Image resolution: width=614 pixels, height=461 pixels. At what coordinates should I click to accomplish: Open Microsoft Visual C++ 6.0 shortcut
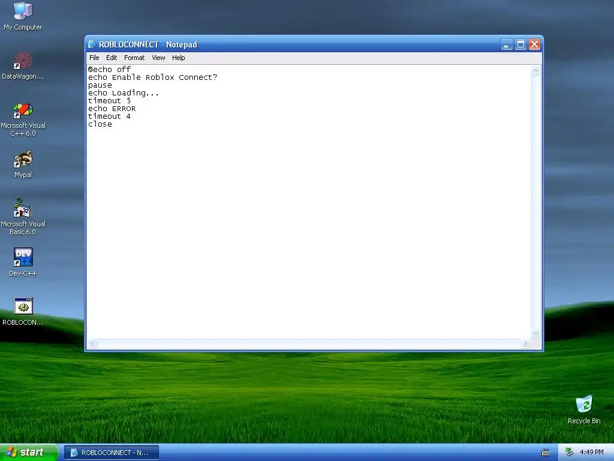coord(23,119)
